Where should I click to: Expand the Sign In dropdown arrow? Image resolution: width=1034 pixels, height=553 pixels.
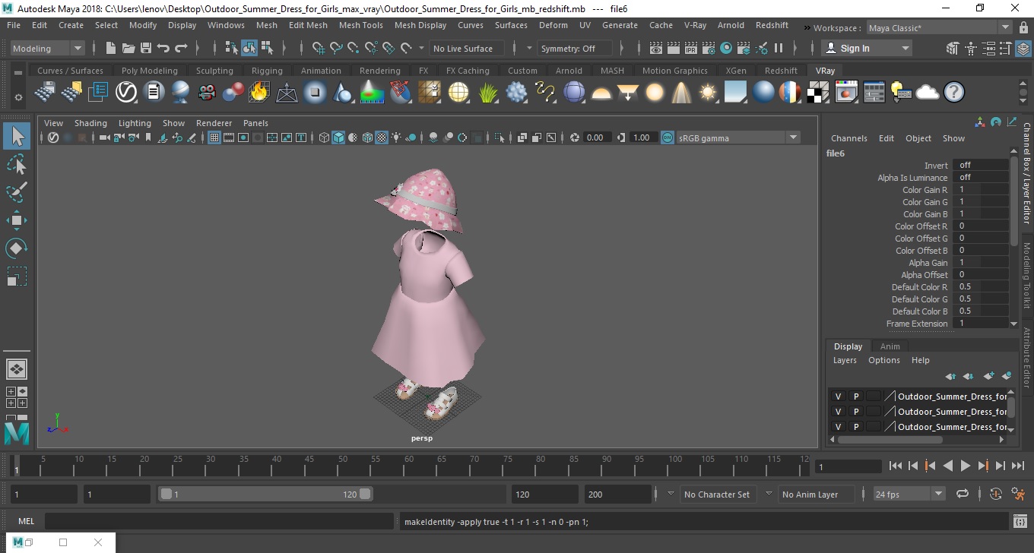coord(906,48)
